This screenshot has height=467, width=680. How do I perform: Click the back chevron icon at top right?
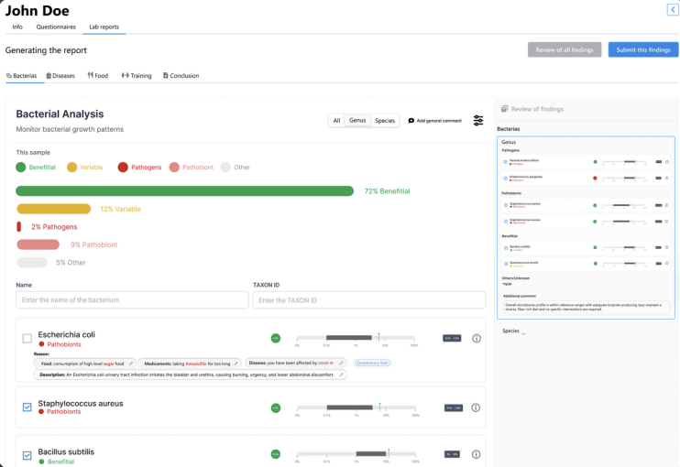pos(672,10)
